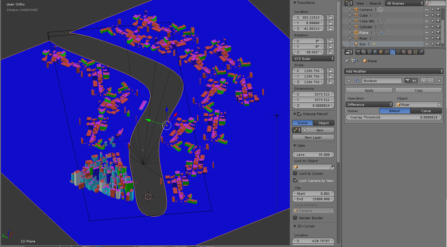This screenshot has height=247, width=447.
Task: Hide the Camera object via eye icon
Action: pyautogui.click(x=427, y=9)
